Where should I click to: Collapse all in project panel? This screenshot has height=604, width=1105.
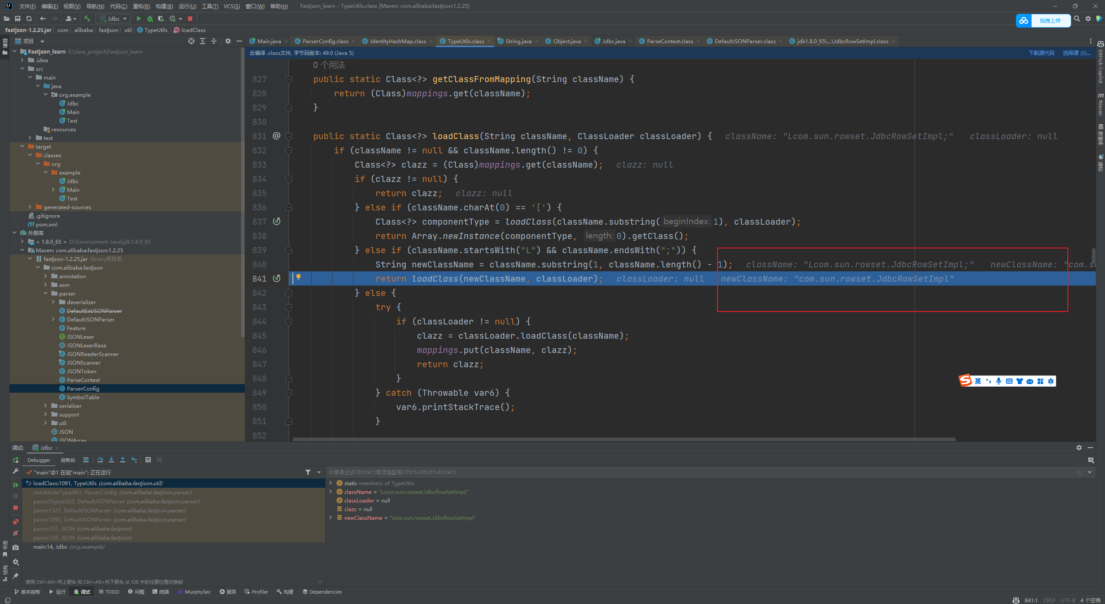coord(214,41)
